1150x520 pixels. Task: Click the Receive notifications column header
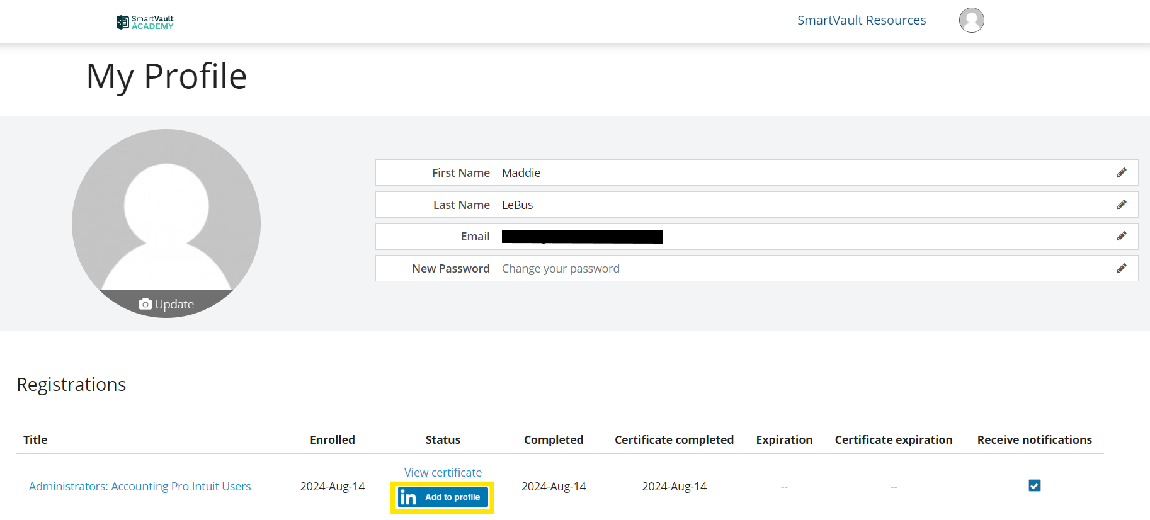click(1034, 439)
